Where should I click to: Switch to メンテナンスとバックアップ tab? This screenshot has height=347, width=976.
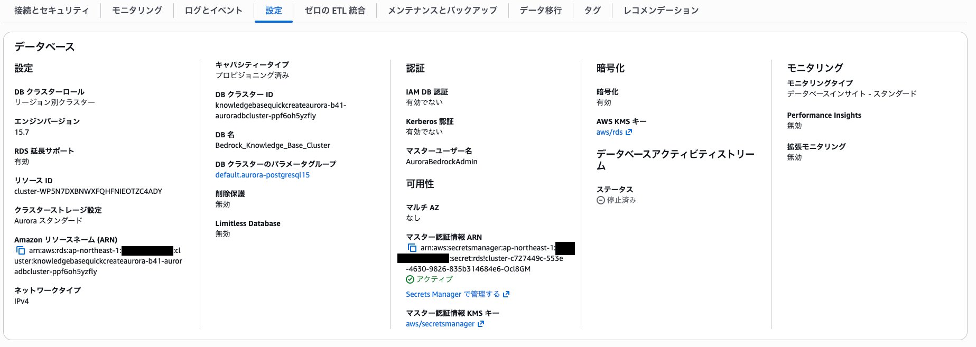(442, 10)
